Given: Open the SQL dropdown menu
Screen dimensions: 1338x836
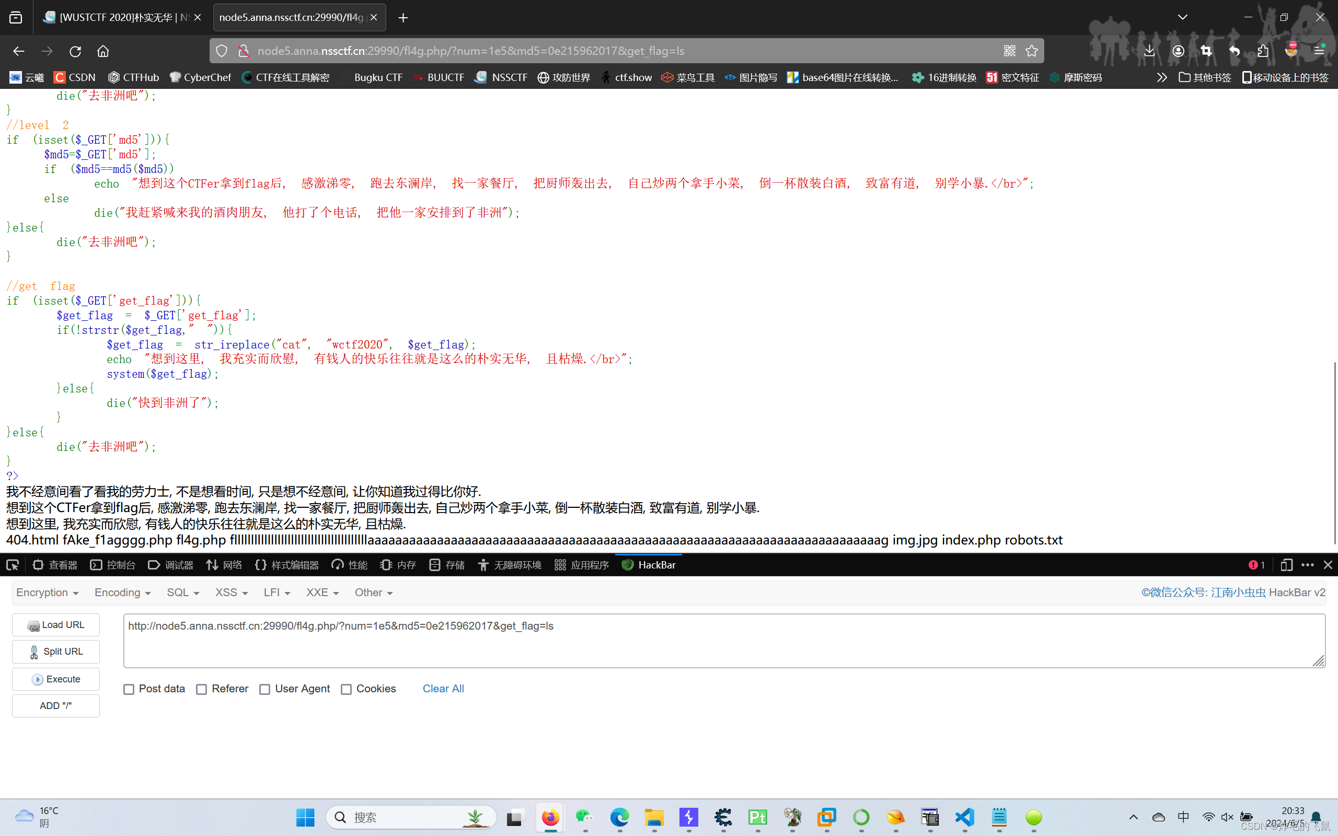Looking at the screenshot, I should pyautogui.click(x=182, y=592).
